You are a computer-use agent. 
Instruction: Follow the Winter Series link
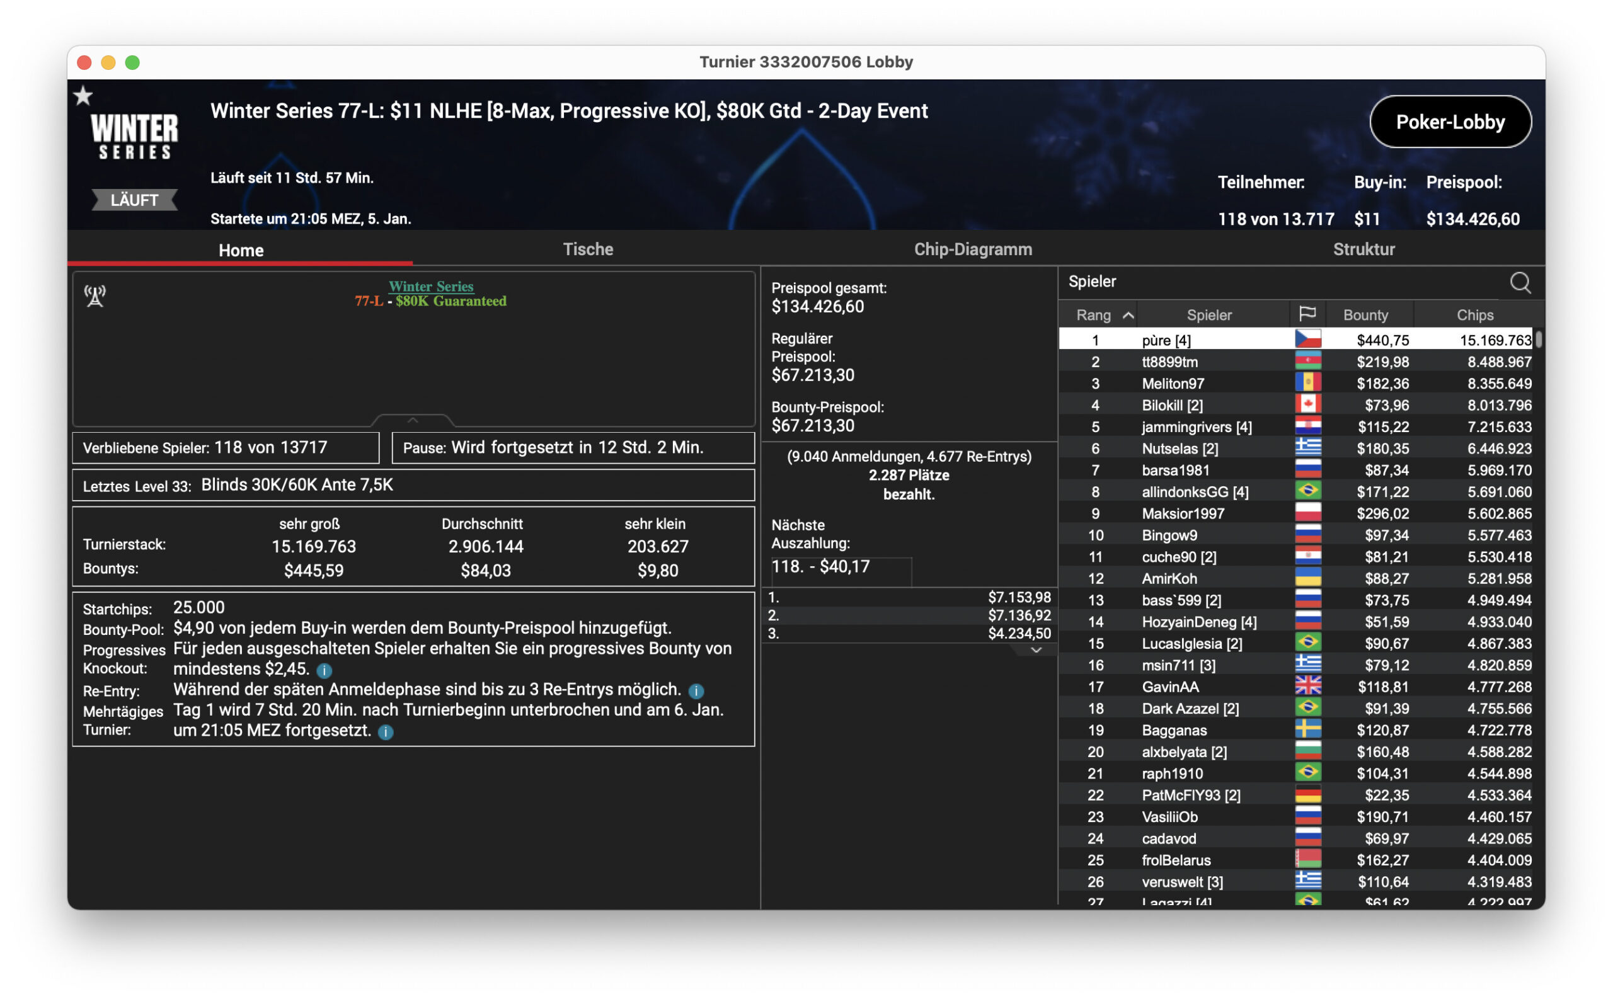(x=431, y=286)
